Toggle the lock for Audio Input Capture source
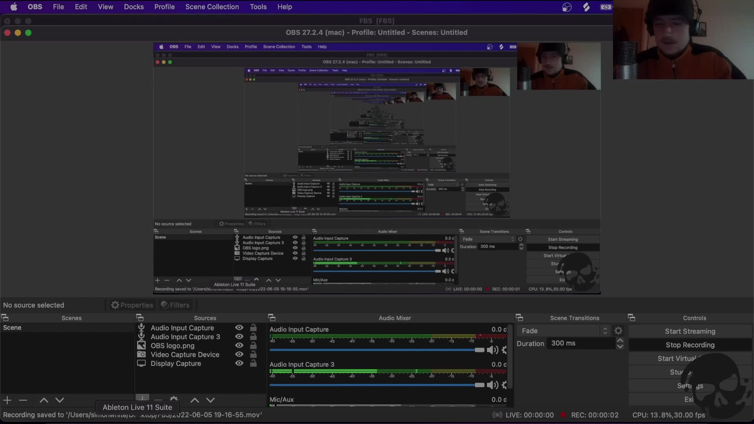Image resolution: width=754 pixels, height=424 pixels. (x=253, y=327)
